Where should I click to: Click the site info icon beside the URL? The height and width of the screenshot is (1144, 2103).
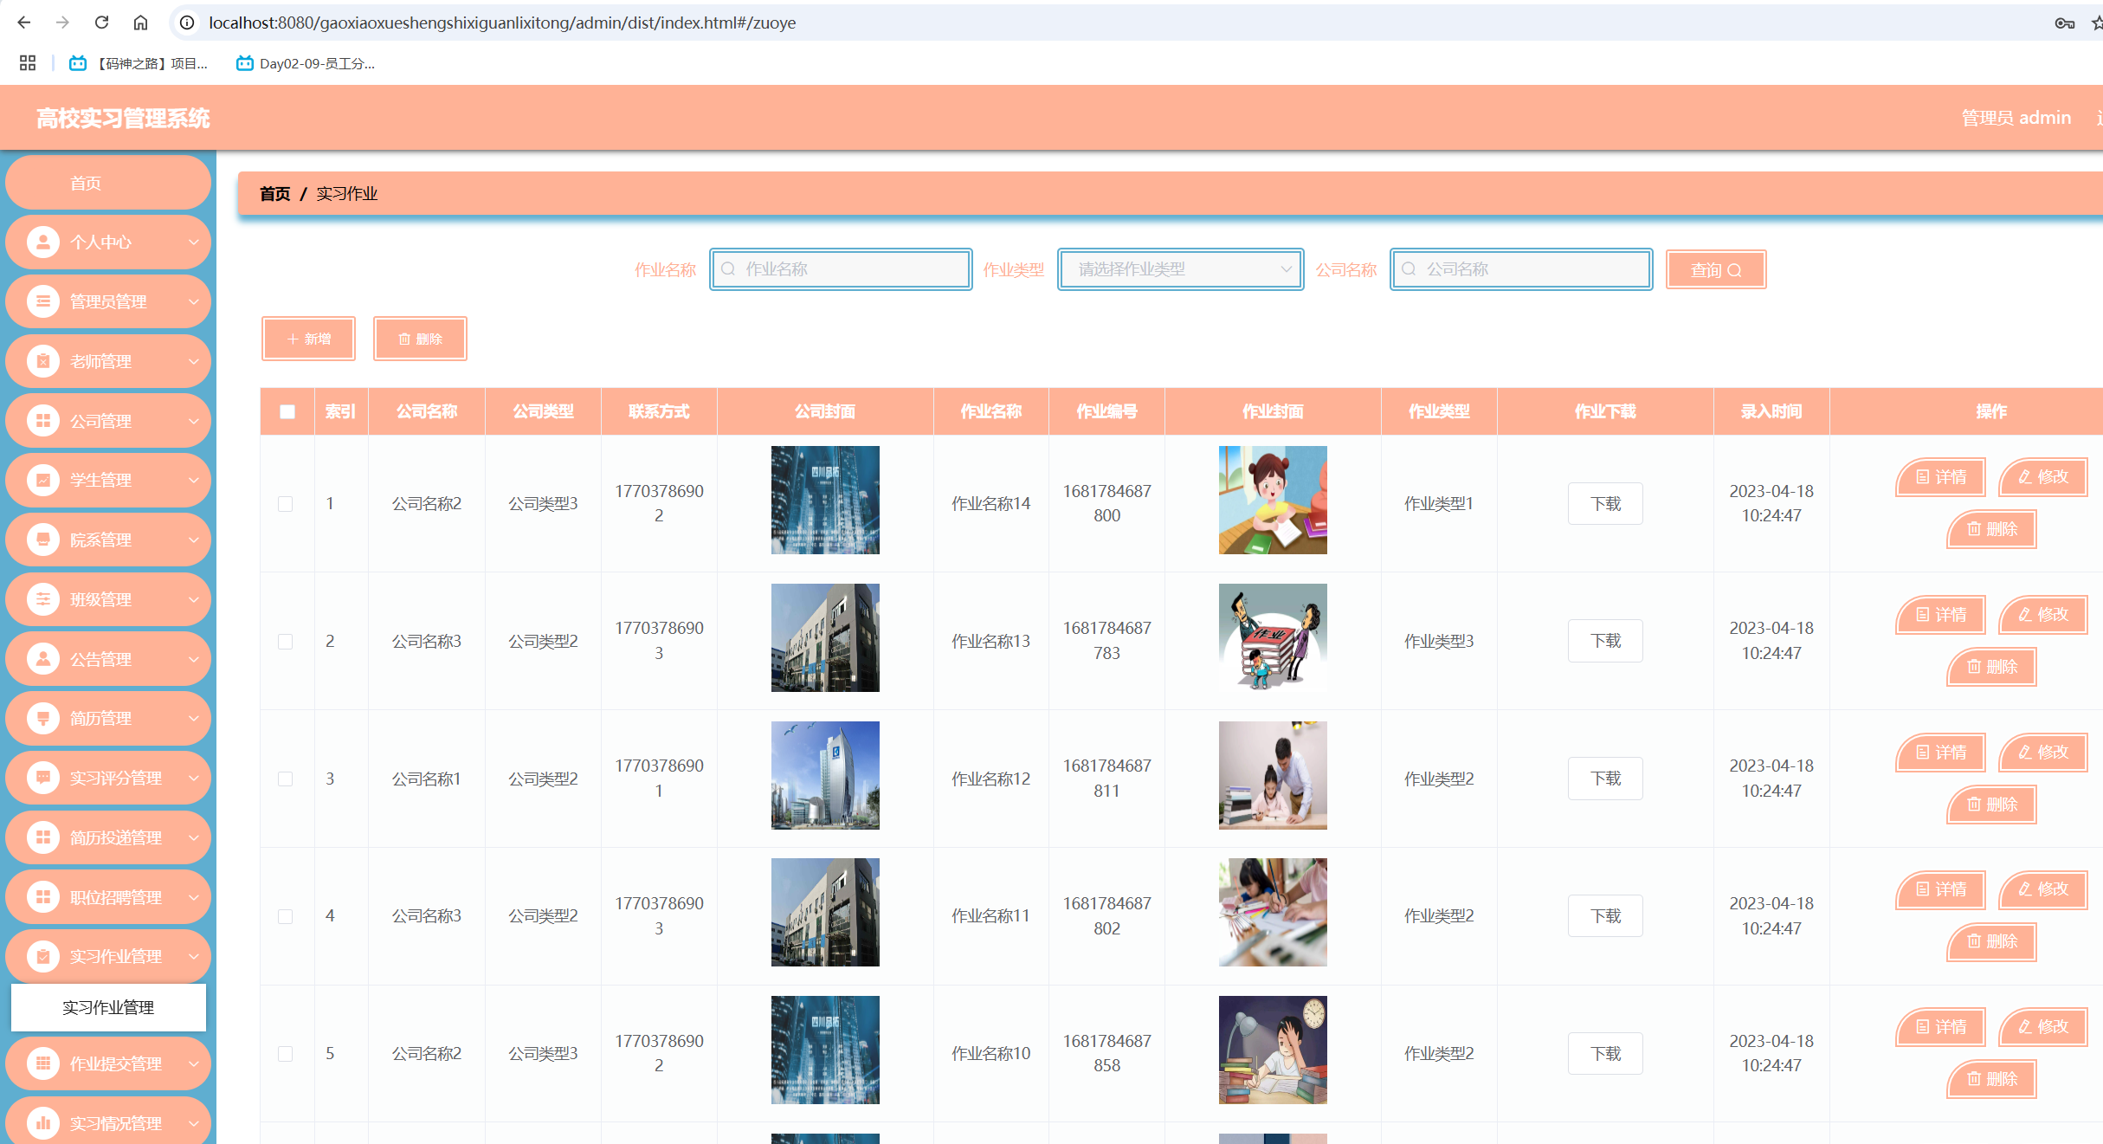186,23
